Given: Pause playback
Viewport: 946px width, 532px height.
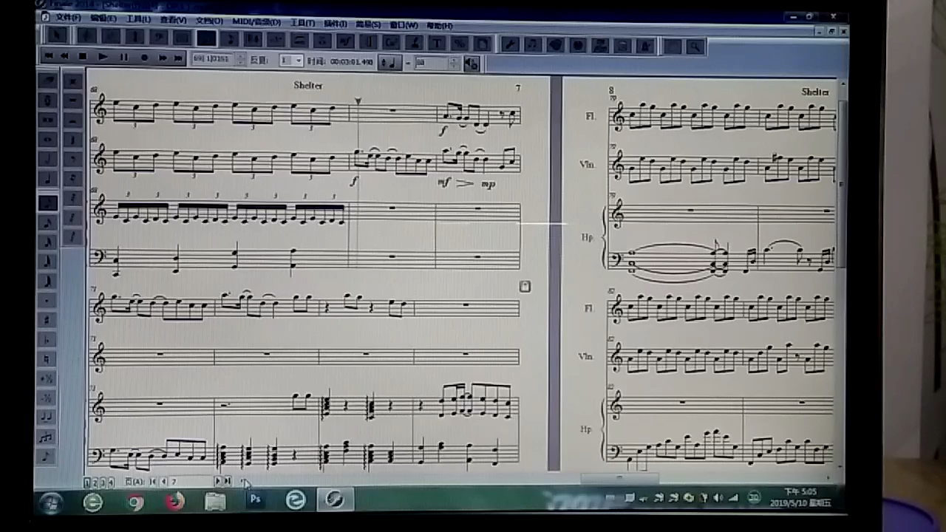Looking at the screenshot, I should tap(123, 57).
